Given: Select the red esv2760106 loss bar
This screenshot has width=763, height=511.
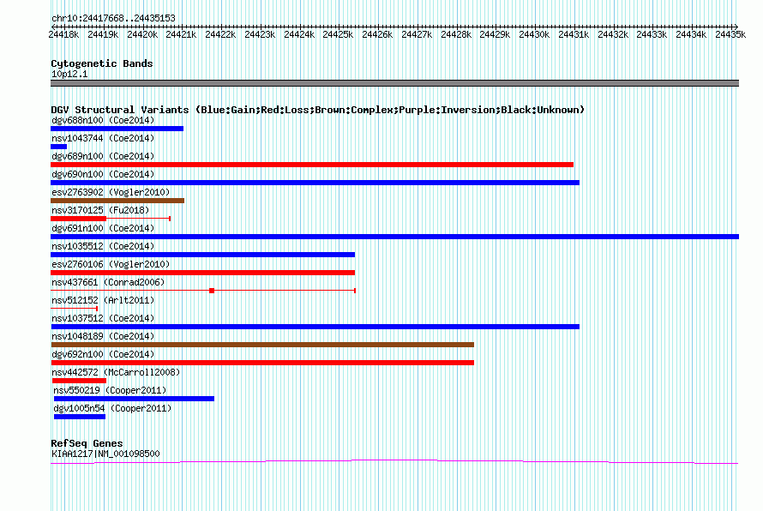Looking at the screenshot, I should (x=203, y=273).
